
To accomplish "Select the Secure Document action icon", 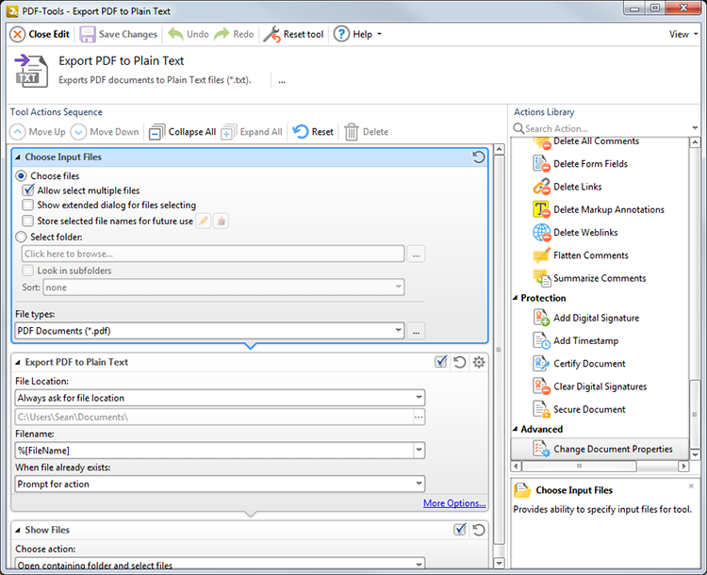I will click(541, 410).
